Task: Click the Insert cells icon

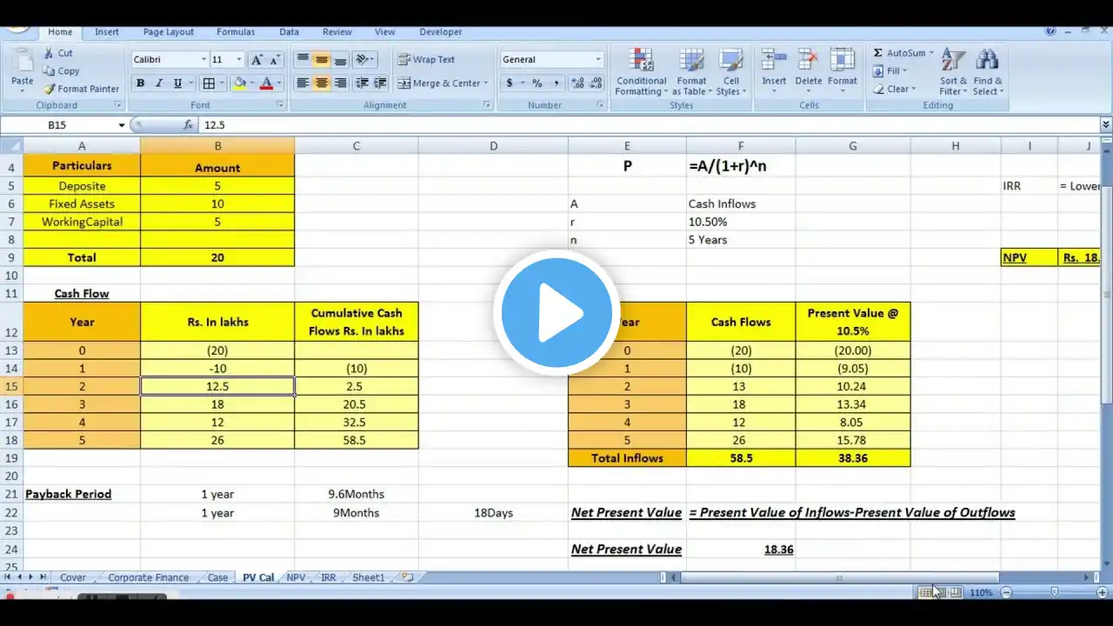Action: pos(774,61)
